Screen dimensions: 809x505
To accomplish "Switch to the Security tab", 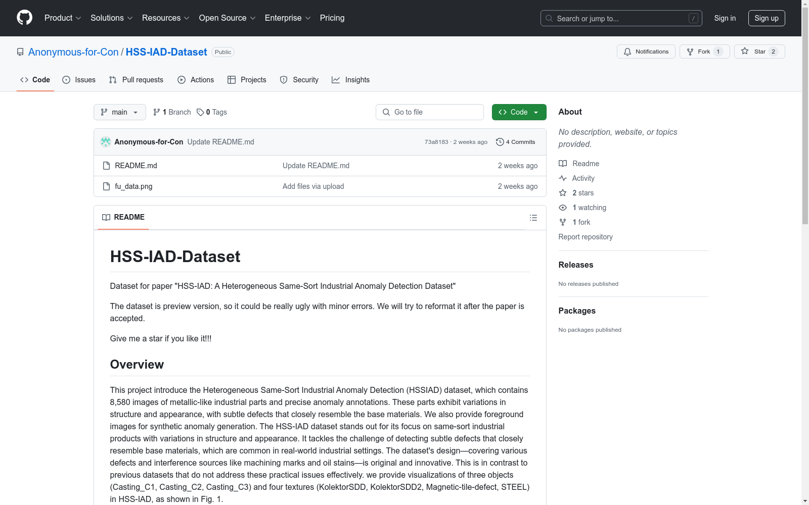I will tap(299, 80).
